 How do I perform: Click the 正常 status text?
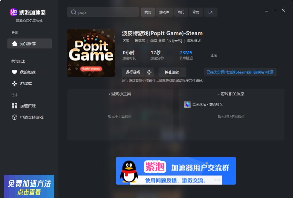[x=214, y=55]
